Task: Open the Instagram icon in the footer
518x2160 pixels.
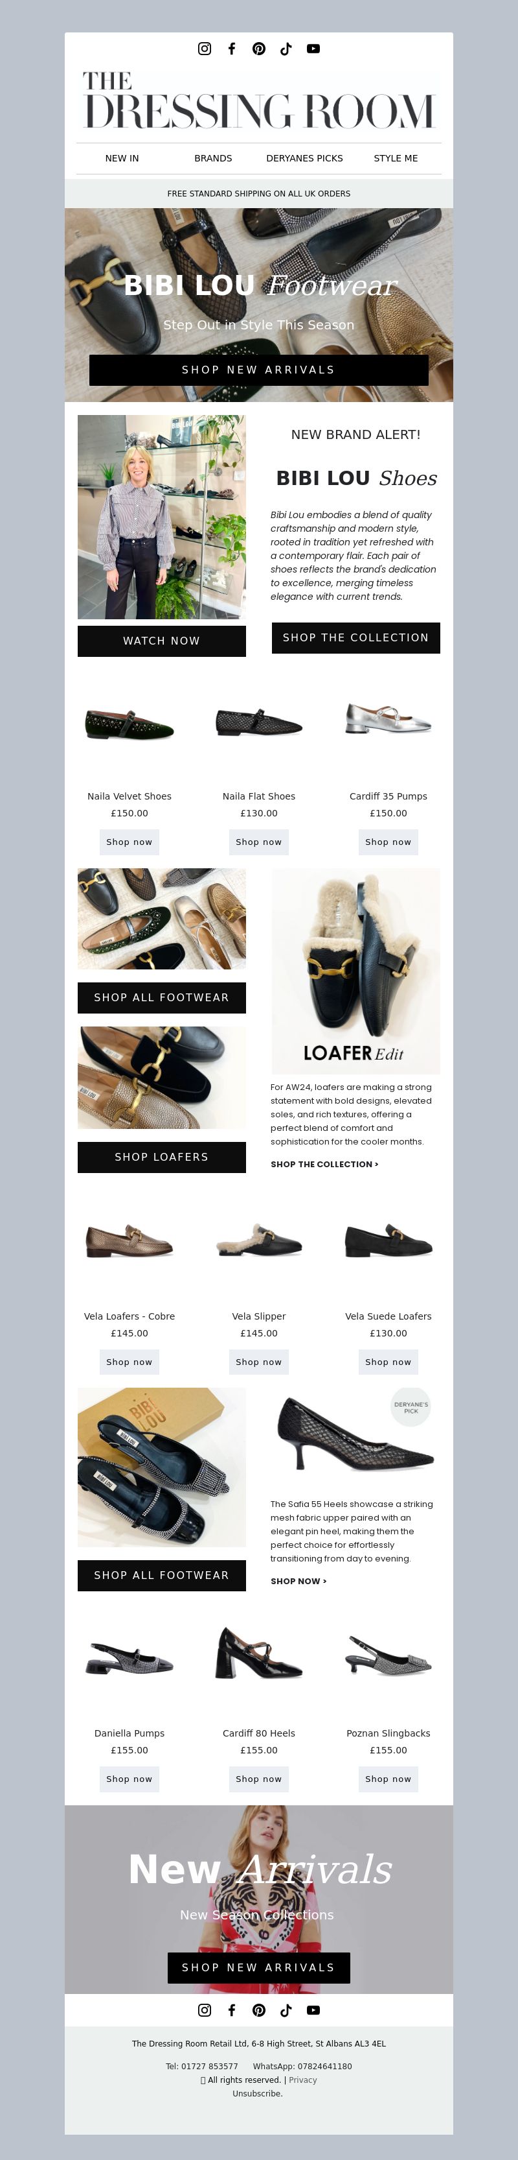Action: click(204, 2010)
